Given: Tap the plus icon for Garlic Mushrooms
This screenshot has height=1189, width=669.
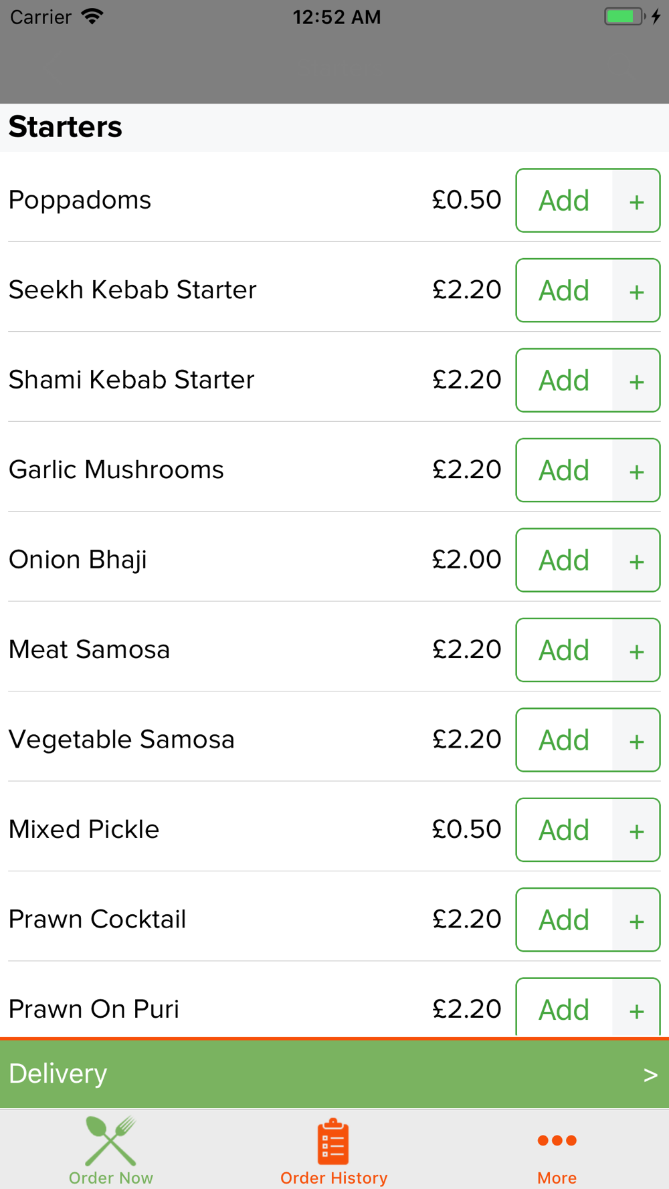Looking at the screenshot, I should (x=636, y=470).
